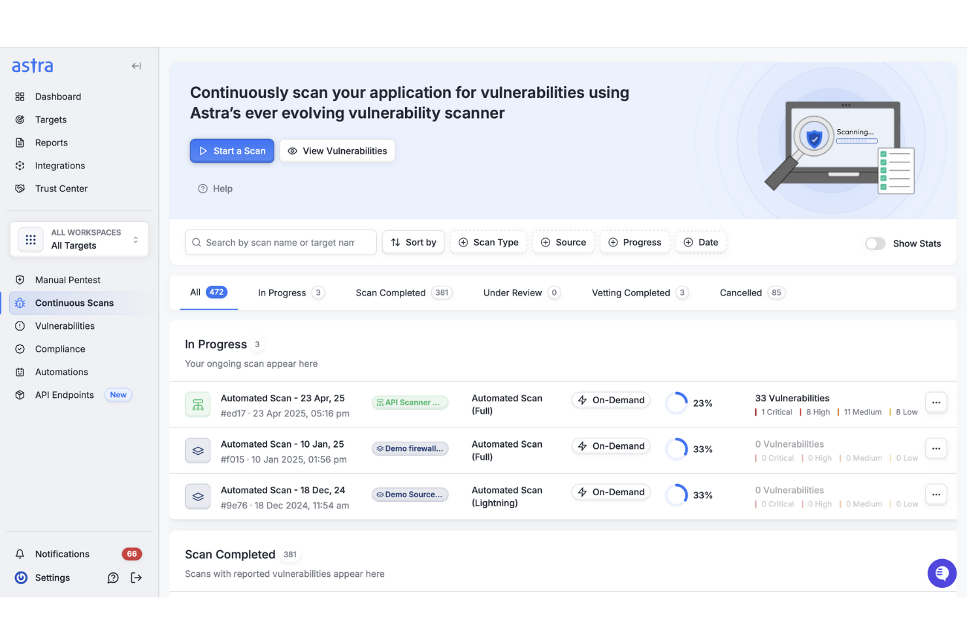Toggle the Show Stats switch

875,243
